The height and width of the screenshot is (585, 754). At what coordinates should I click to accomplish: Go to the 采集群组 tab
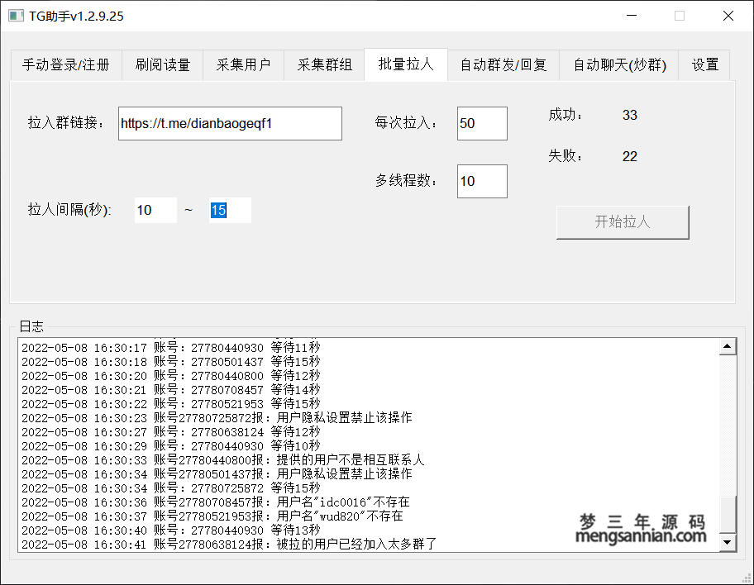tap(325, 65)
